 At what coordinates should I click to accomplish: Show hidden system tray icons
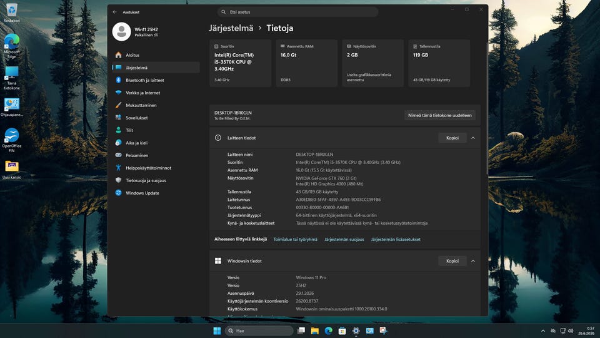tap(543, 330)
